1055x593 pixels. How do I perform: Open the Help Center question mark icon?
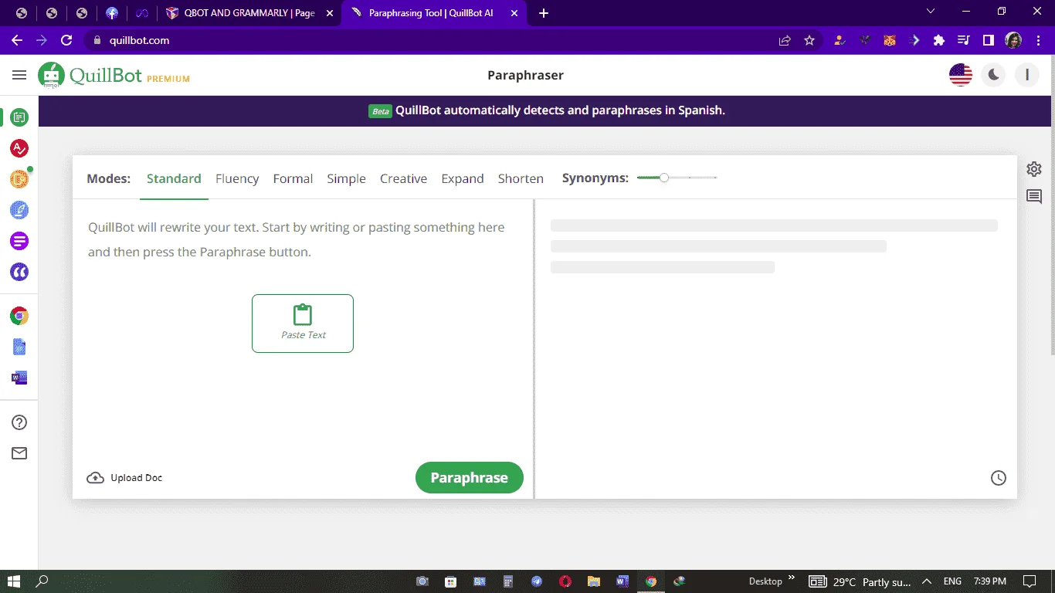tap(19, 422)
